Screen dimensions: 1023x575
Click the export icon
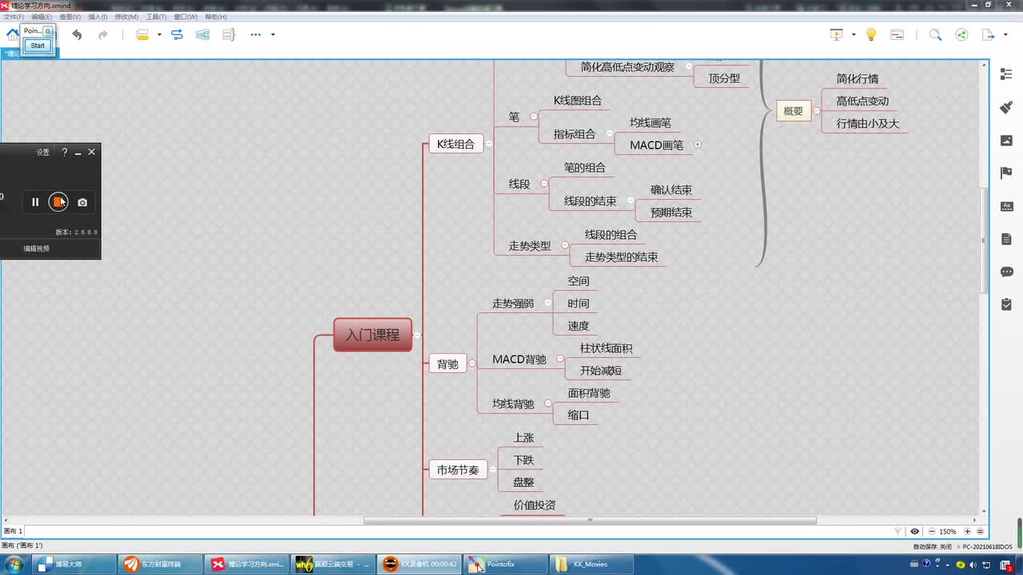tap(988, 34)
